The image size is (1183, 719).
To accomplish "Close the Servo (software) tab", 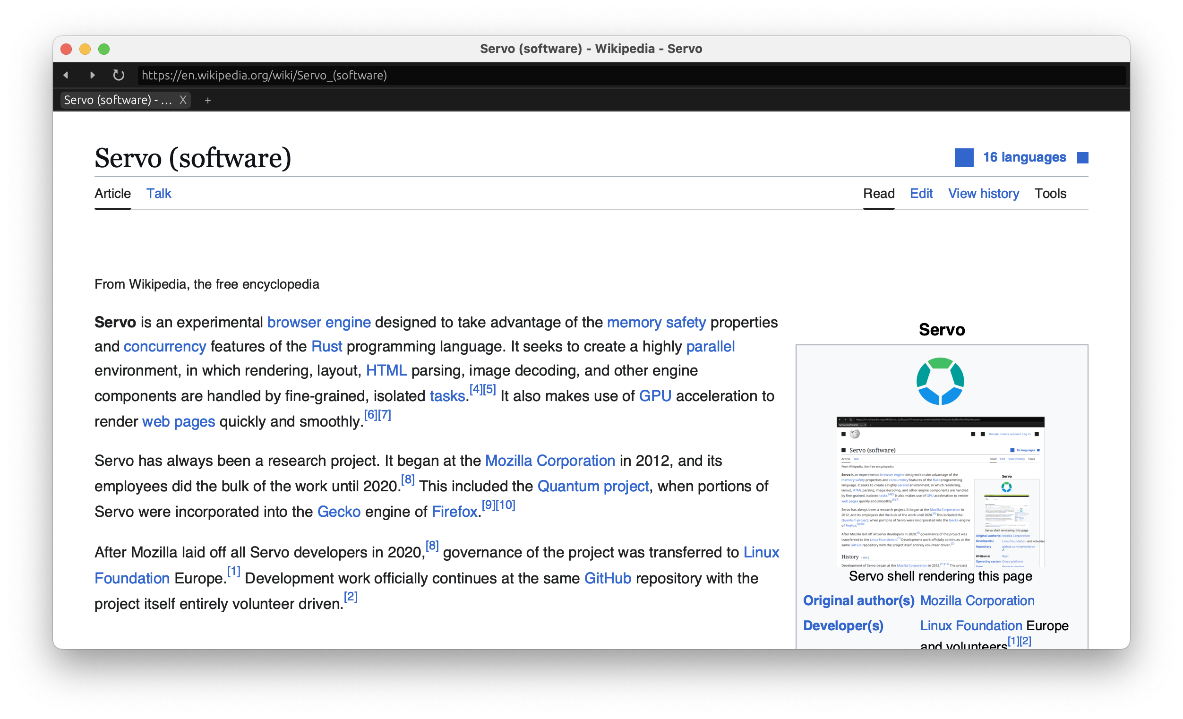I will pos(183,100).
